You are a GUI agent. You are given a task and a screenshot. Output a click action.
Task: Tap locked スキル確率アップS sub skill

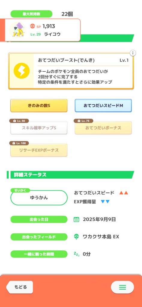click(x=39, y=128)
